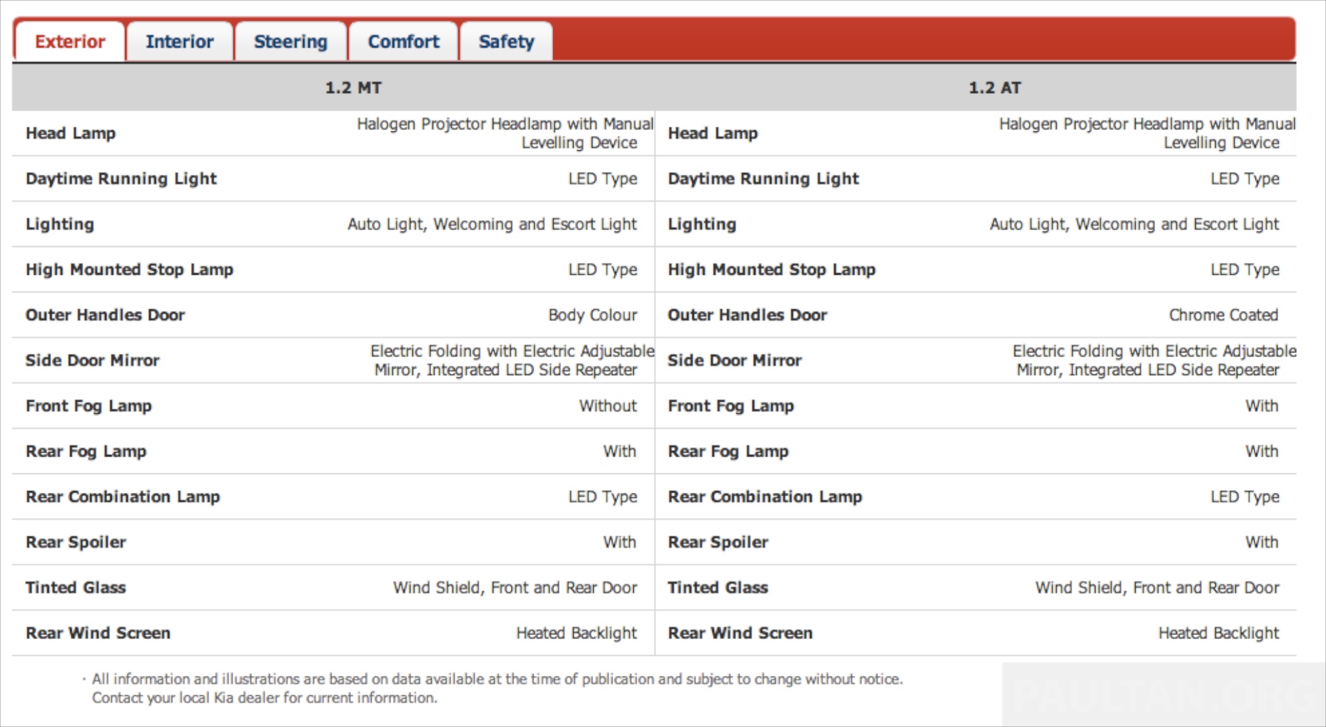Click Daytime Running Light label in AT column
This screenshot has height=727, width=1326.
(x=763, y=179)
